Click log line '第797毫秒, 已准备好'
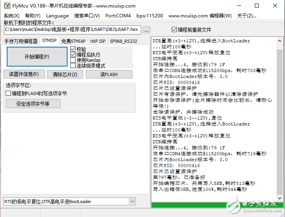Viewport: 285px width, 217px height. point(179,177)
